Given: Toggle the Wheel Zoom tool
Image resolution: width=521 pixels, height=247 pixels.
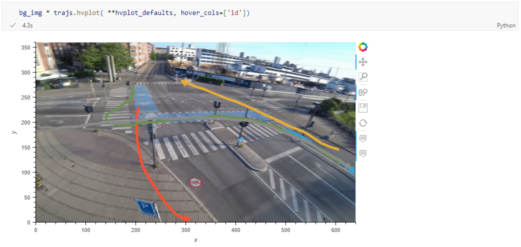Looking at the screenshot, I should pos(363,92).
